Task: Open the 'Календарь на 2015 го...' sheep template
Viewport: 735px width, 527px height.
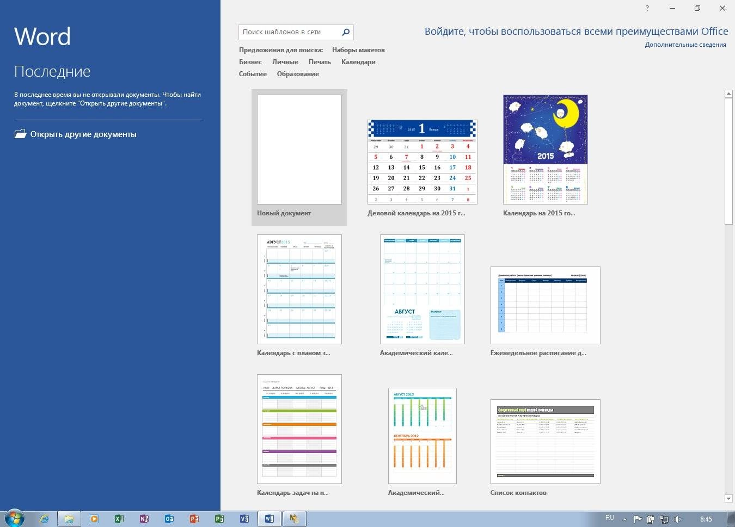Action: (546, 150)
